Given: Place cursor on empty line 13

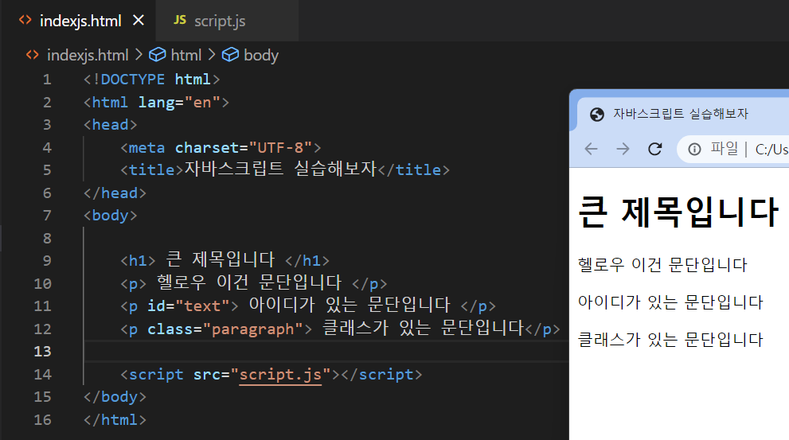Looking at the screenshot, I should click(x=326, y=351).
